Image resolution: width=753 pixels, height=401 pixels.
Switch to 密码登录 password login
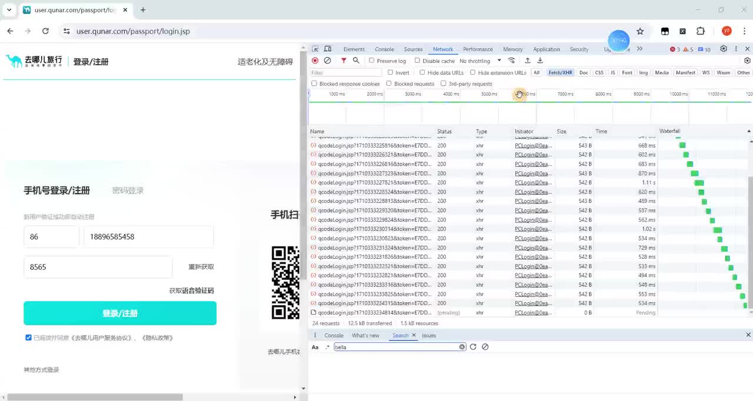tap(128, 191)
